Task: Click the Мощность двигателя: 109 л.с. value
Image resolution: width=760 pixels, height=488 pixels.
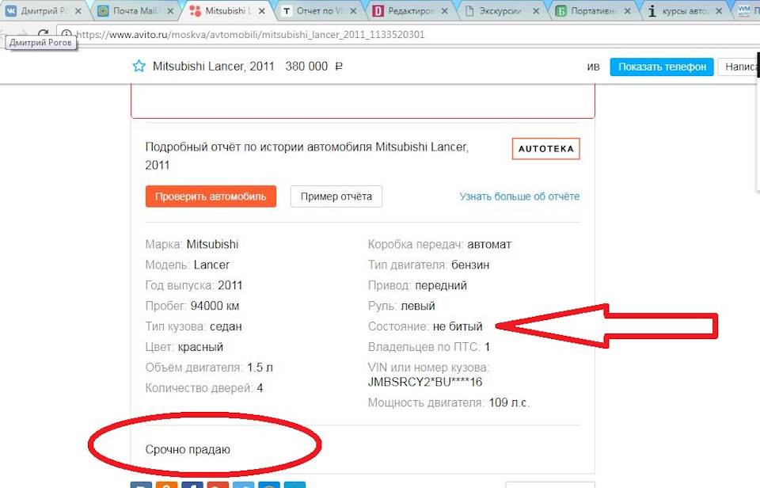Action: (x=509, y=402)
